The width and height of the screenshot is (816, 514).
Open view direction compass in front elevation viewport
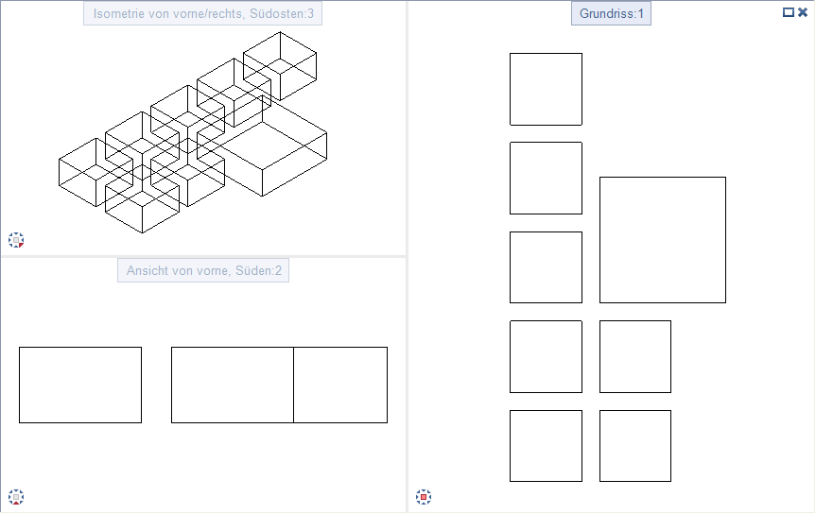pos(16,496)
